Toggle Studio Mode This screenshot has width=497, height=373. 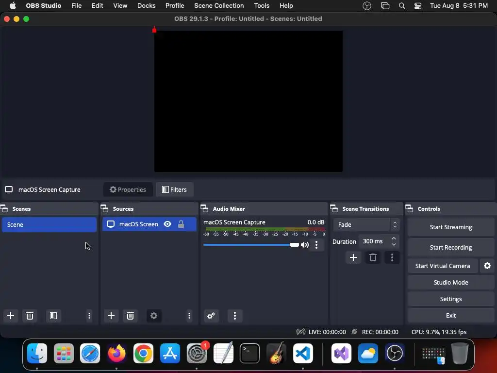click(x=451, y=282)
